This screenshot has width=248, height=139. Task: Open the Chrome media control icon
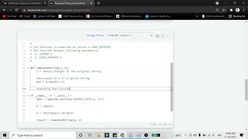click(x=217, y=3)
